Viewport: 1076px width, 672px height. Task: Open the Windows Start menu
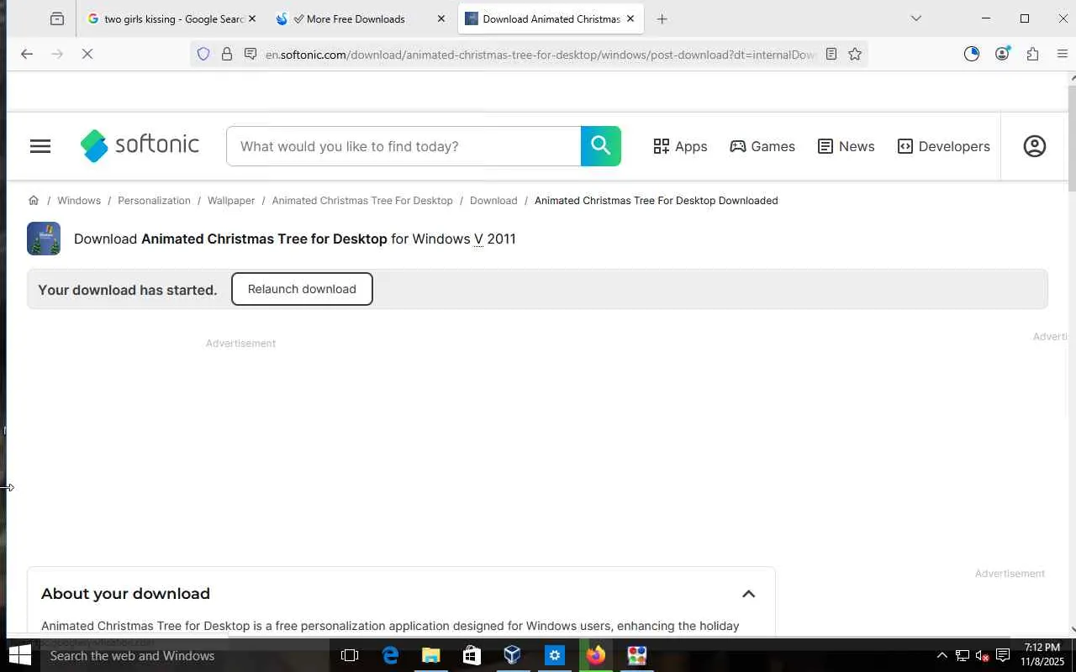tap(19, 655)
